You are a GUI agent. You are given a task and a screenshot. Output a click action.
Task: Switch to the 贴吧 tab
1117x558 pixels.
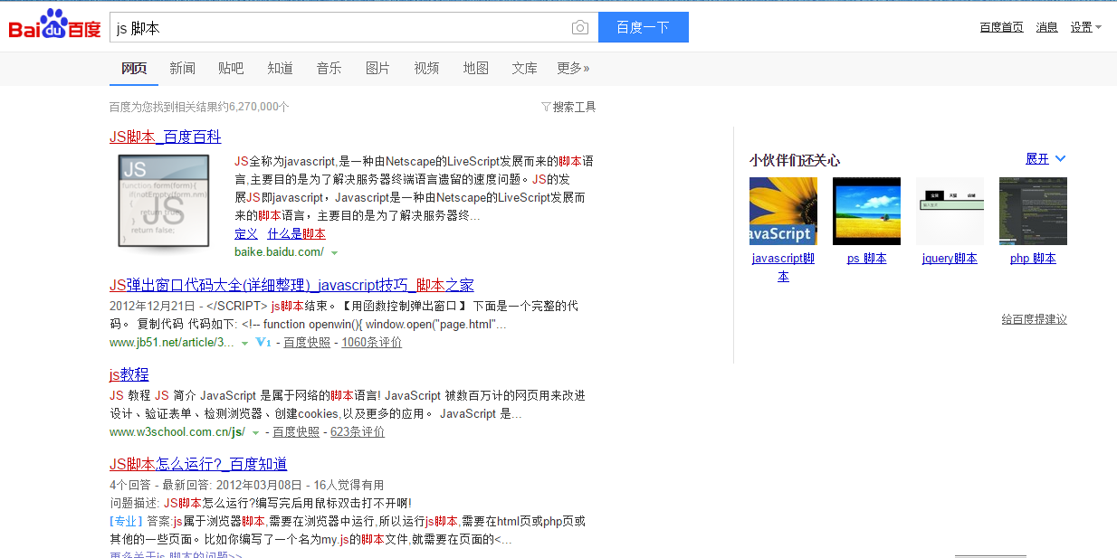231,68
